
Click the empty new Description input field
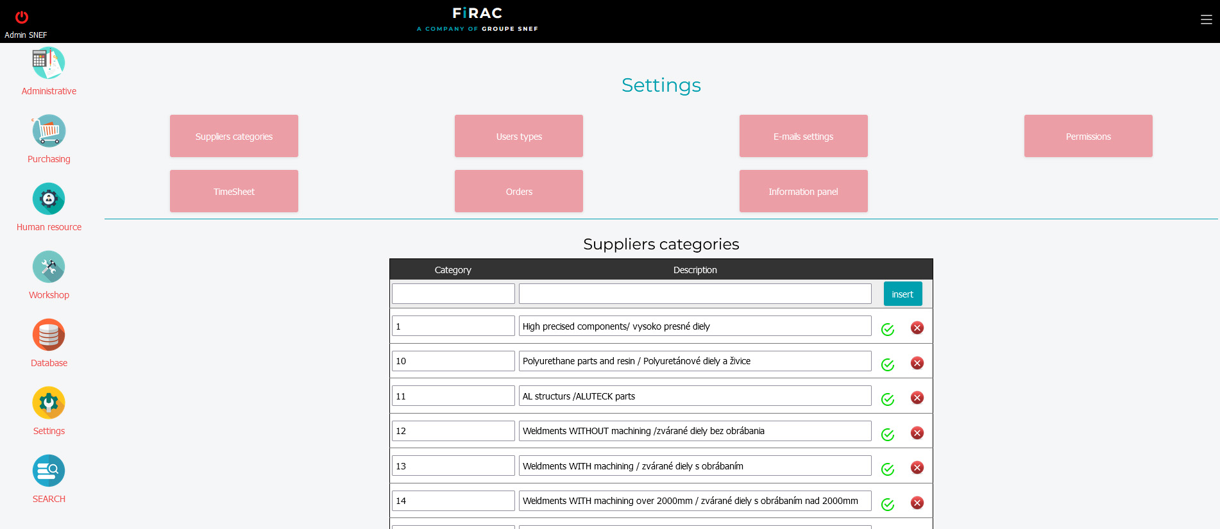tap(695, 294)
